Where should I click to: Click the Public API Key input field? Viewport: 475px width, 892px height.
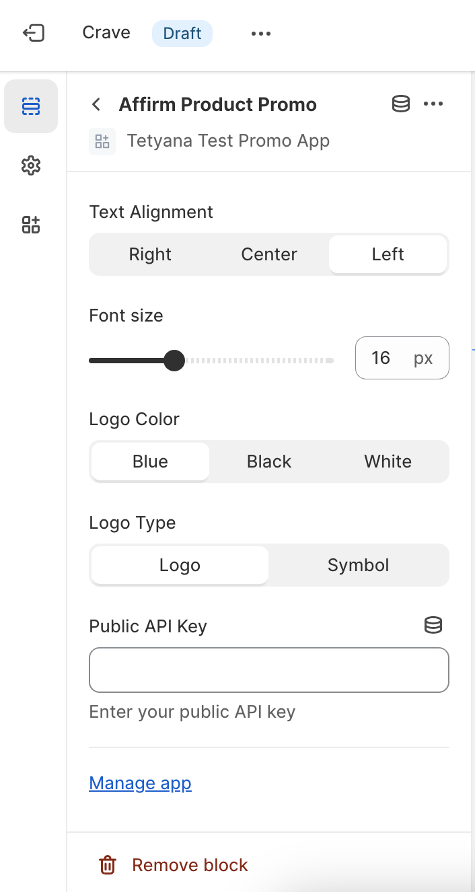(x=268, y=669)
